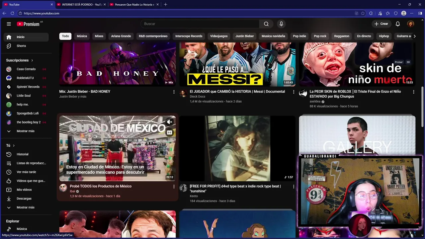Start voice search with microphone

tap(281, 24)
